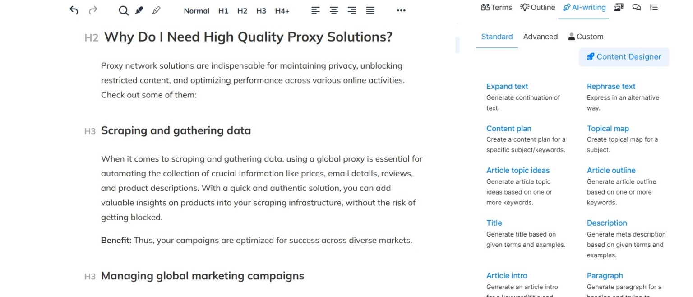
Task: Launch the Content Designer button
Action: (624, 57)
